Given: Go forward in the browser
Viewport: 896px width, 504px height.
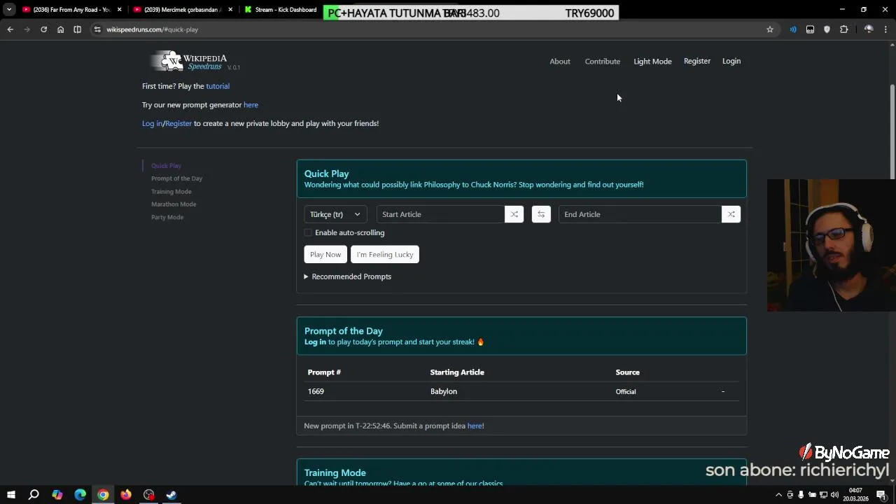Looking at the screenshot, I should [27, 29].
